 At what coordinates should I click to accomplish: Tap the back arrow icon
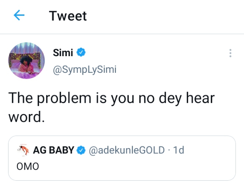[19, 16]
